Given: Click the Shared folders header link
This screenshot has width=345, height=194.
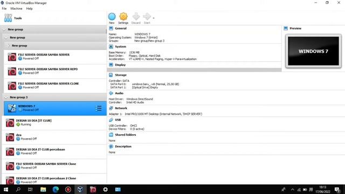Looking at the screenshot, I should pos(126,135).
